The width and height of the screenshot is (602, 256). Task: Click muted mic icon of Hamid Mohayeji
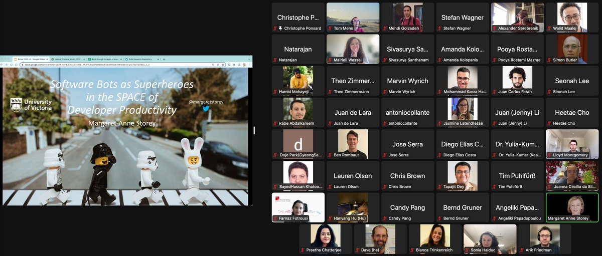(275, 92)
